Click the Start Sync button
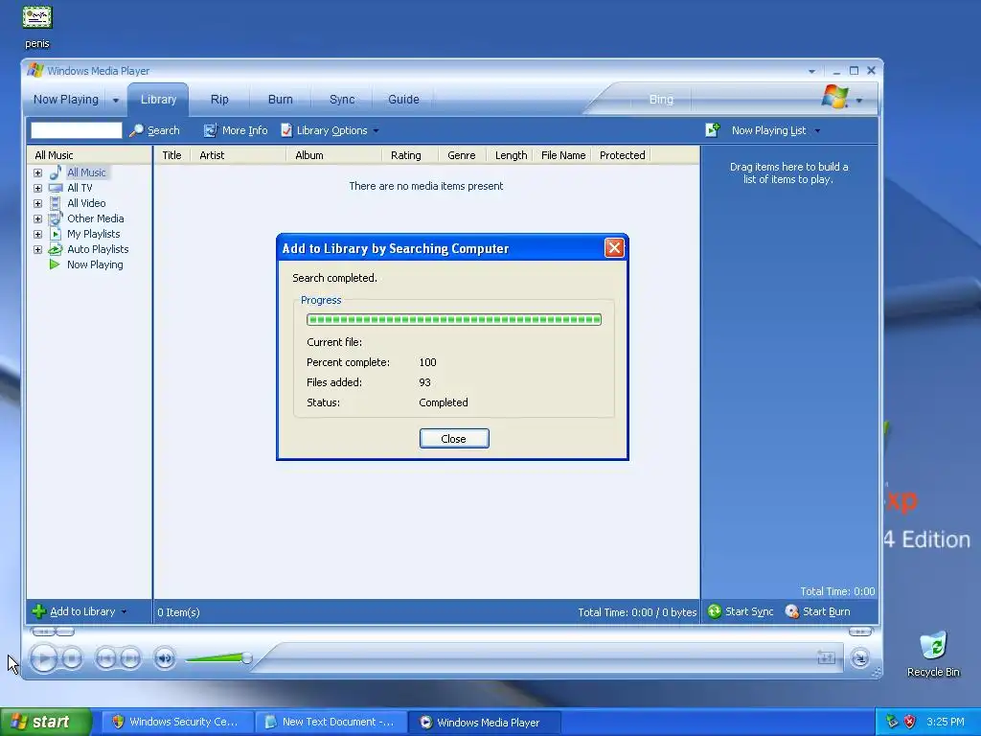The height and width of the screenshot is (736, 981). 741,611
